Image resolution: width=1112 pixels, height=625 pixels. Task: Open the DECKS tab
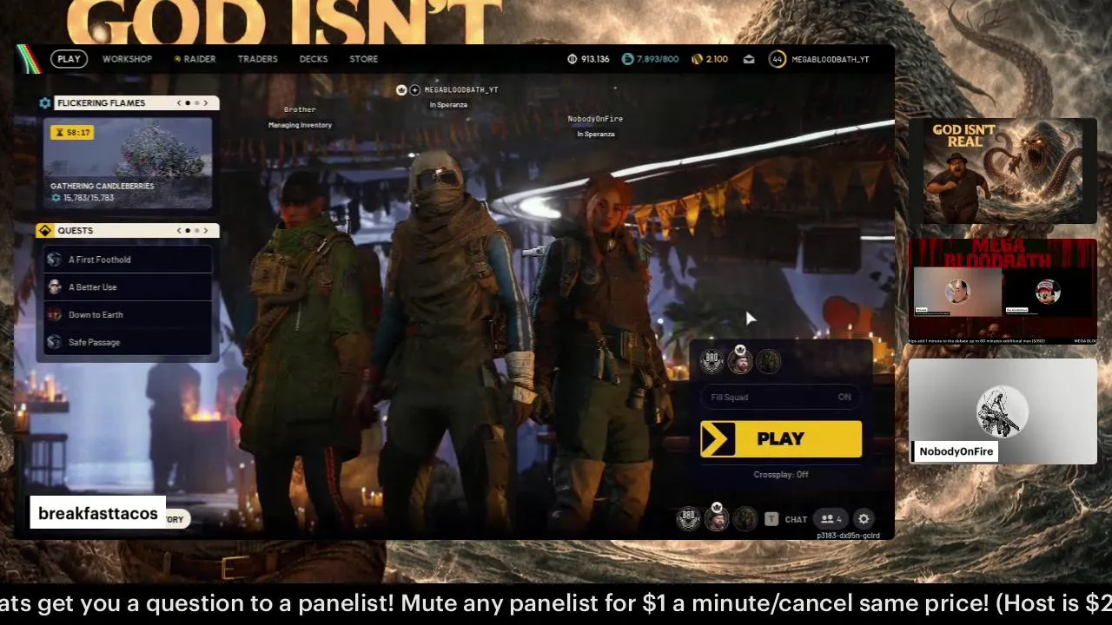pyautogui.click(x=314, y=59)
